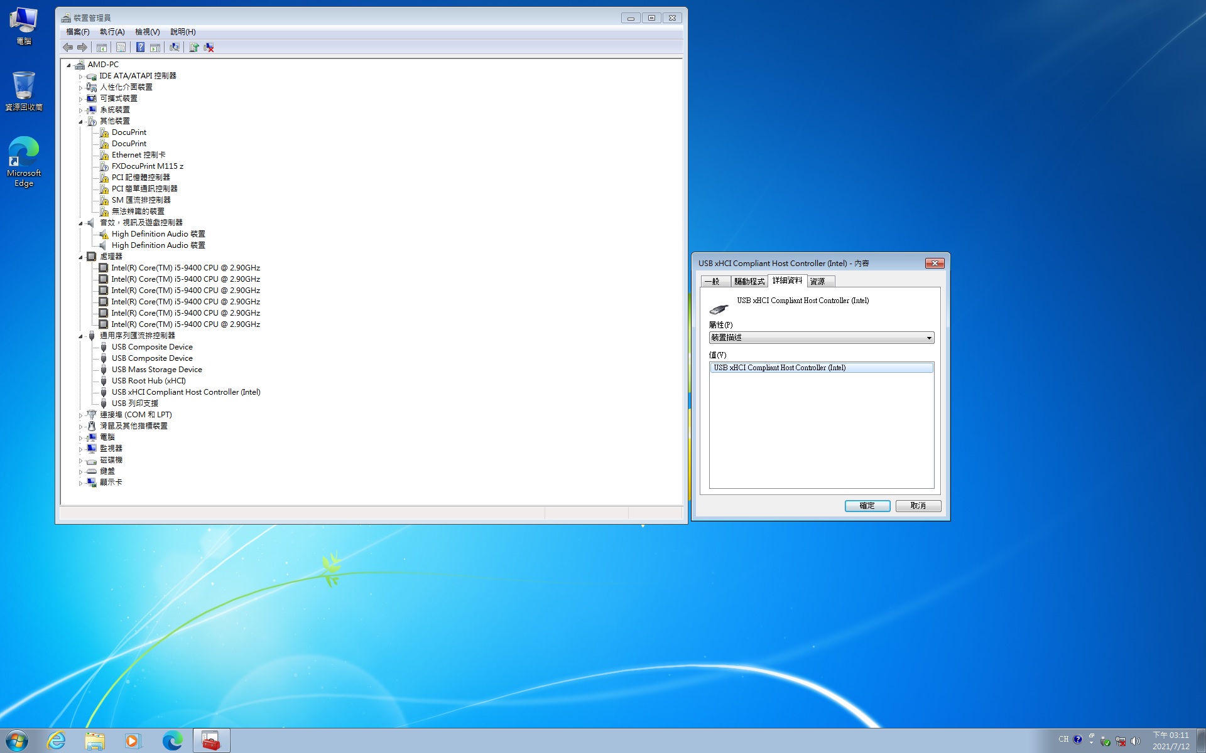Open Internet Explorer from the taskbar
Screen dimensions: 1206x753
57,740
